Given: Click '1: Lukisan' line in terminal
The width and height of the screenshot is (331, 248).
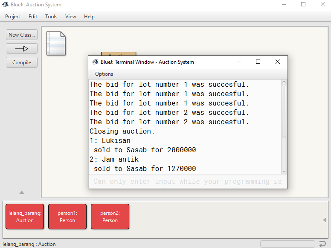Looking at the screenshot, I should [110, 140].
